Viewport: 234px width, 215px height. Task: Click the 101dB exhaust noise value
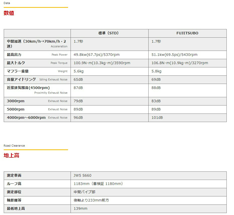[x=157, y=118]
